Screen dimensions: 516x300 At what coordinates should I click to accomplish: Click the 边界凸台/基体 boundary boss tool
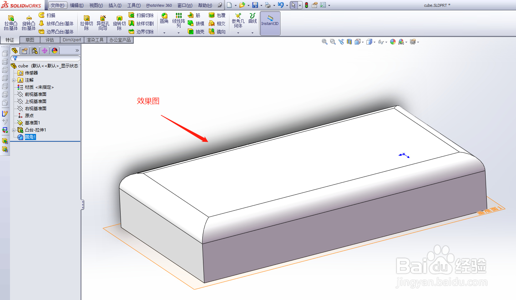click(56, 32)
